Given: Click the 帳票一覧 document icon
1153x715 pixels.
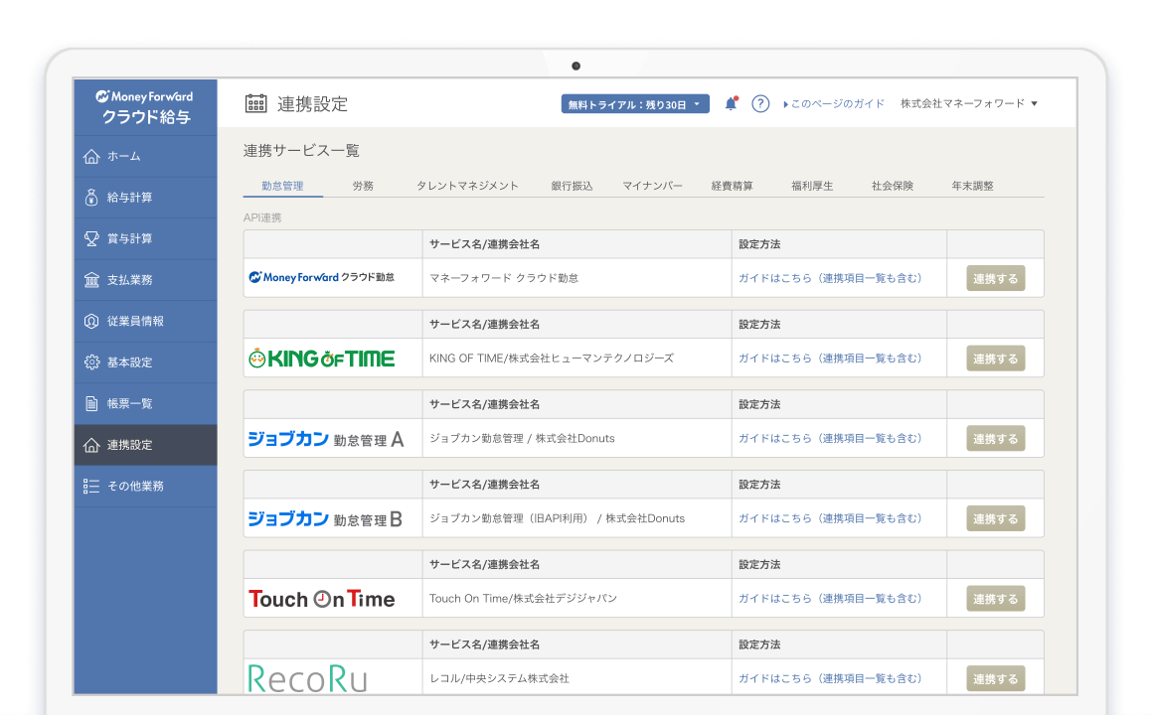Looking at the screenshot, I should pyautogui.click(x=91, y=403).
